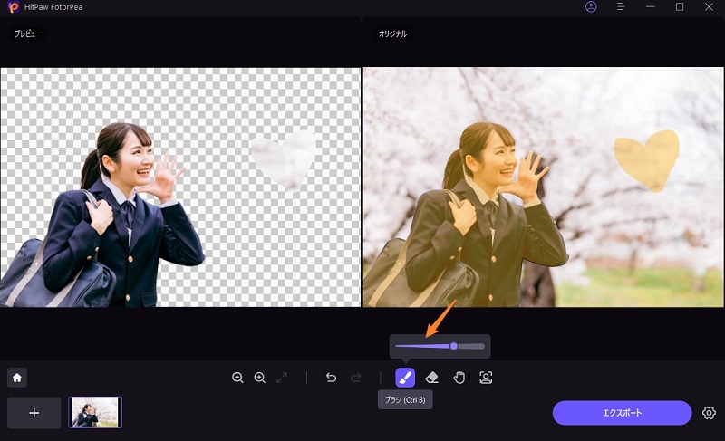Minimize the HitPaw FotorPea window

click(x=651, y=7)
